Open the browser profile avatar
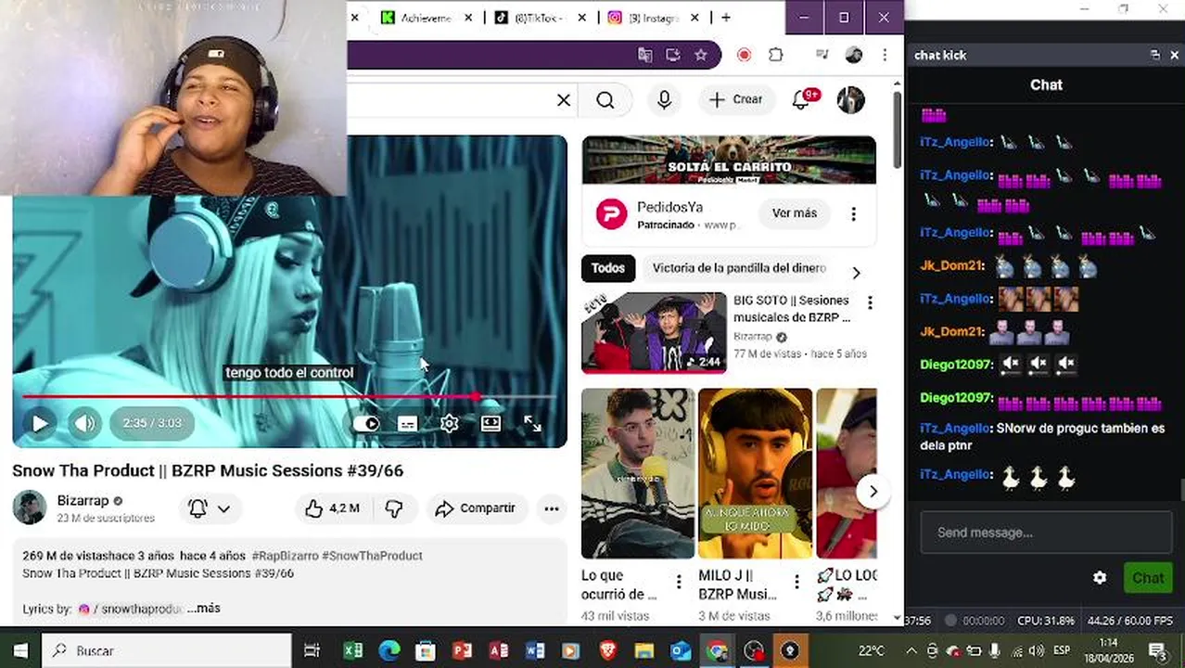Viewport: 1185px width, 668px height. [854, 56]
